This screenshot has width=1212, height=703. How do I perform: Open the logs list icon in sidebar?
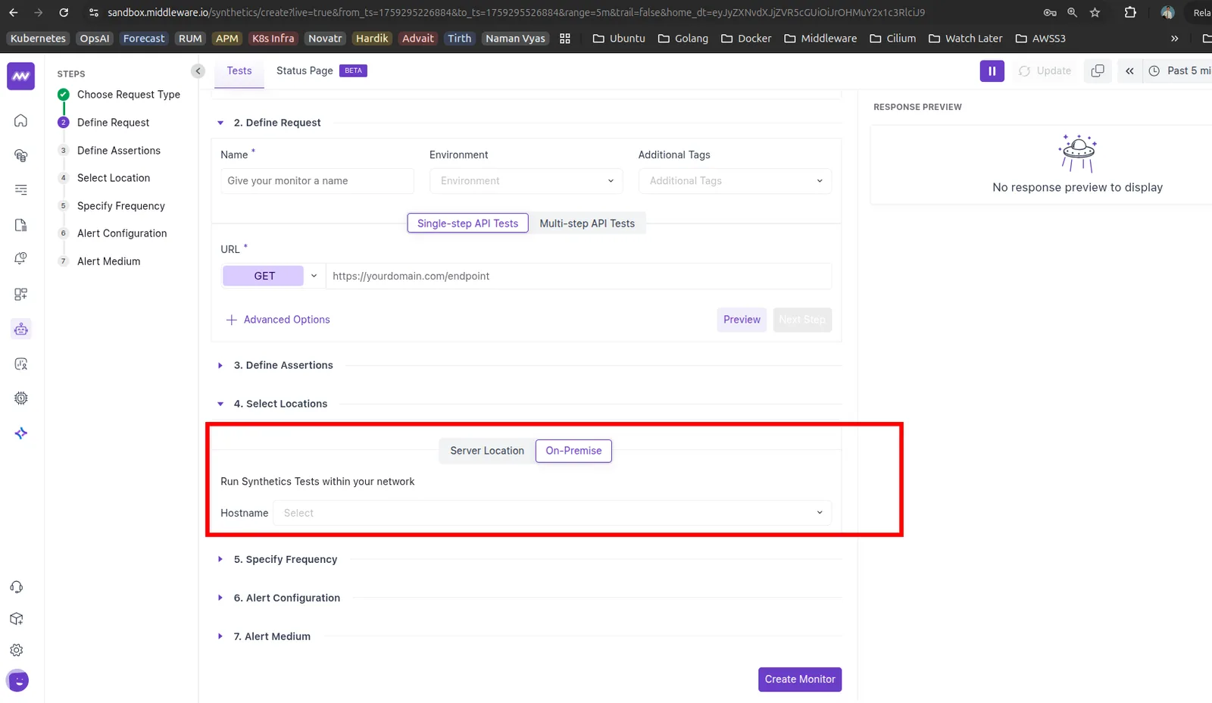(x=21, y=190)
